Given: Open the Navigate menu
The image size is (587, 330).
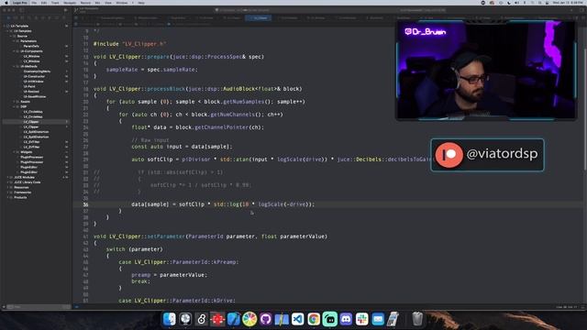Looking at the screenshot, I should point(70,3).
